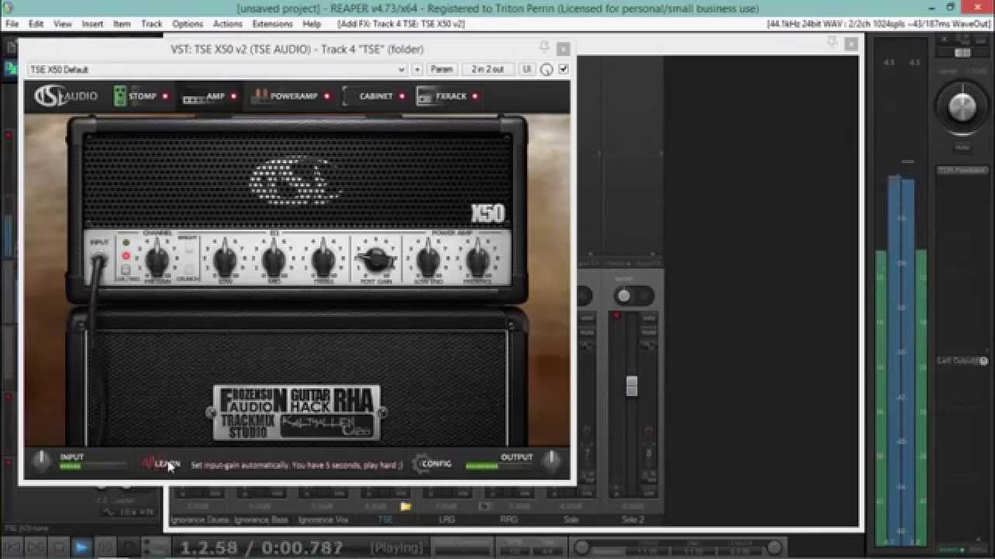Click the stop button in transport

click(58, 547)
